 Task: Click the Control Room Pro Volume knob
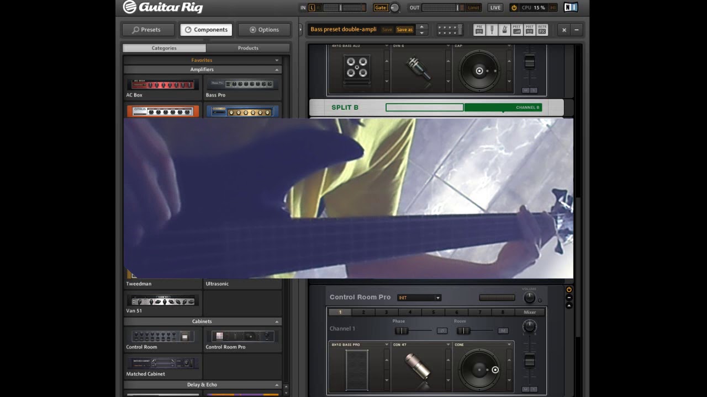point(529,297)
